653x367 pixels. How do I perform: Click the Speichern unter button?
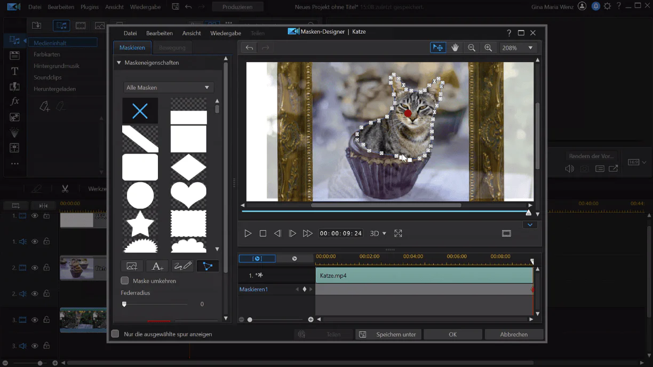click(389, 334)
